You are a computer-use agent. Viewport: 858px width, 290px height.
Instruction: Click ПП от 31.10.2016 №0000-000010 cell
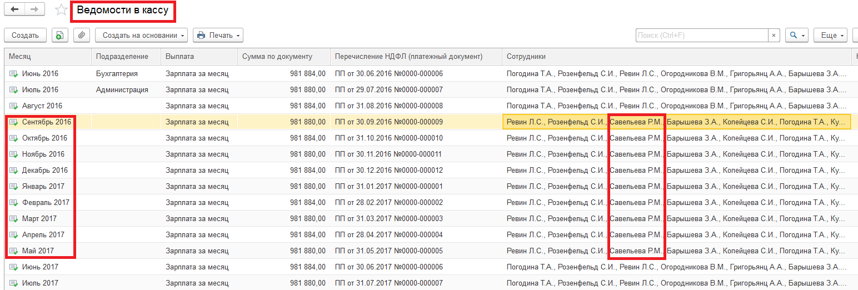tap(416, 138)
